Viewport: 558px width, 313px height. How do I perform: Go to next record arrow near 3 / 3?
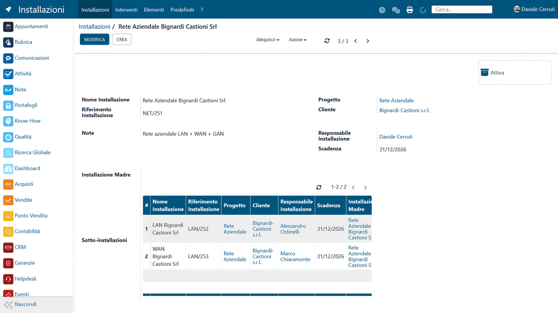(x=367, y=41)
